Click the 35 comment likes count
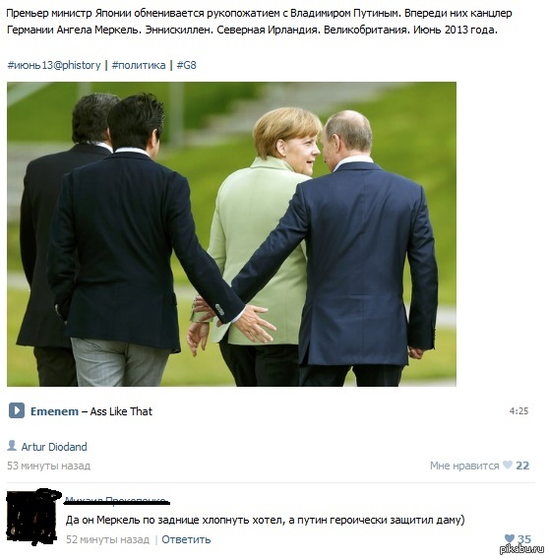 point(524,539)
